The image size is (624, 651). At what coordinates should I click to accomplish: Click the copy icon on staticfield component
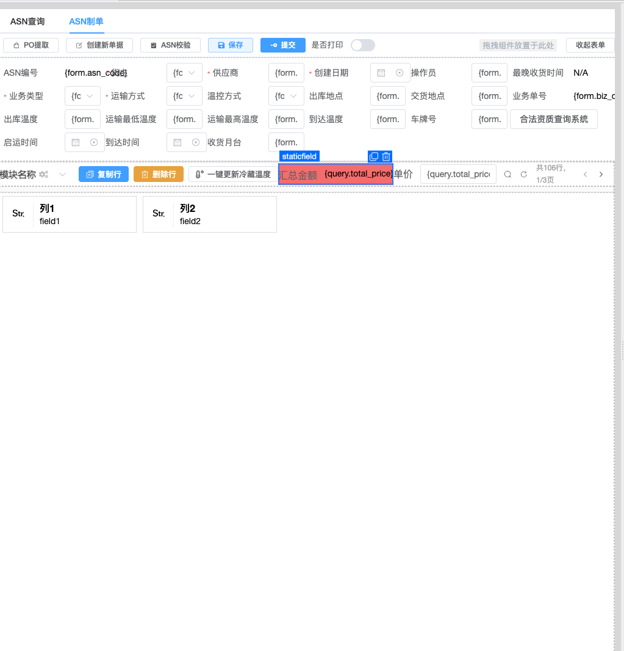tap(375, 157)
